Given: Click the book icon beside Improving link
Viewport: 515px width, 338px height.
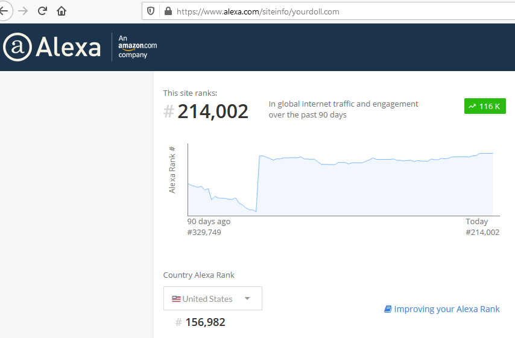Looking at the screenshot, I should 388,309.
